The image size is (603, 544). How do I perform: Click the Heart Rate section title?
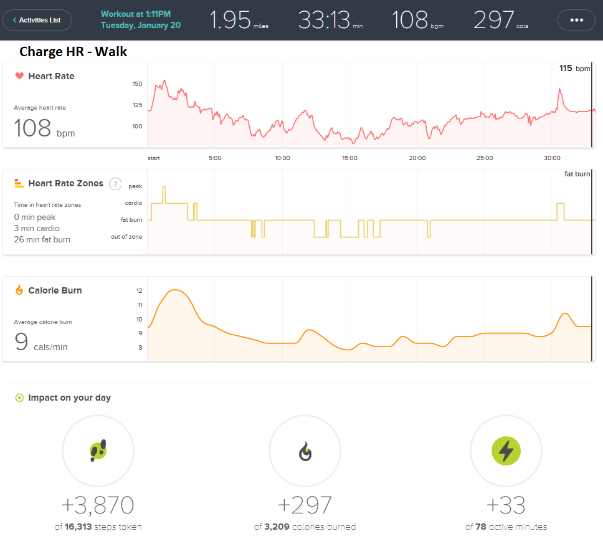coord(51,76)
